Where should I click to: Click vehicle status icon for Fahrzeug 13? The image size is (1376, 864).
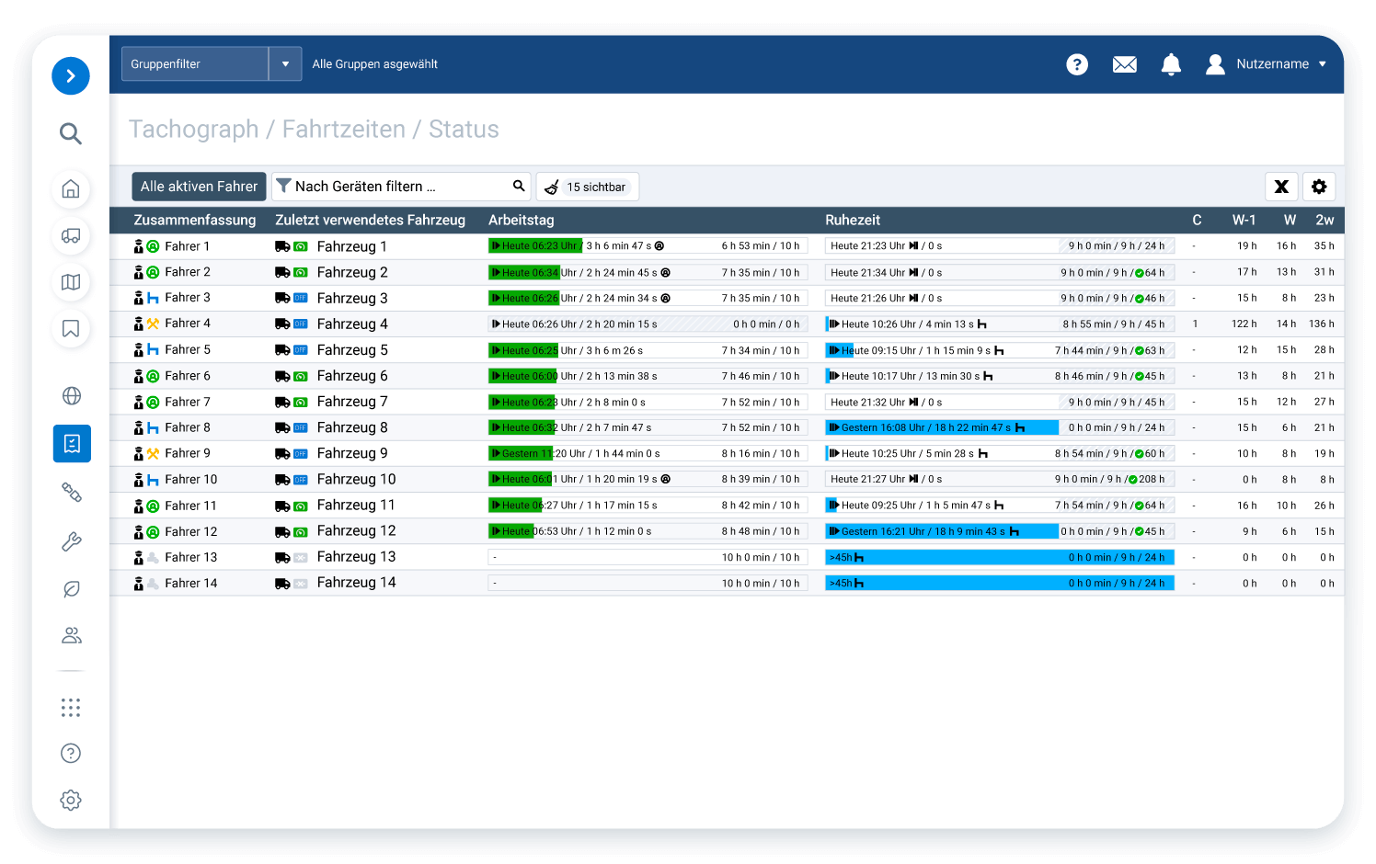(x=300, y=557)
